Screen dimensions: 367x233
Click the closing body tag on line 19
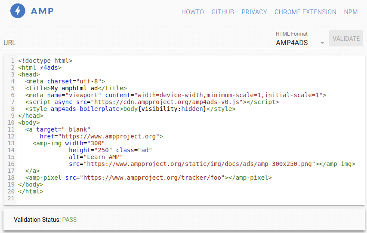pos(31,184)
